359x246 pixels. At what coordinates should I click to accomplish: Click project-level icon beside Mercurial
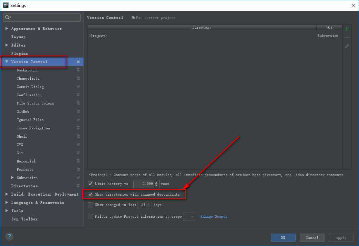[78, 161]
